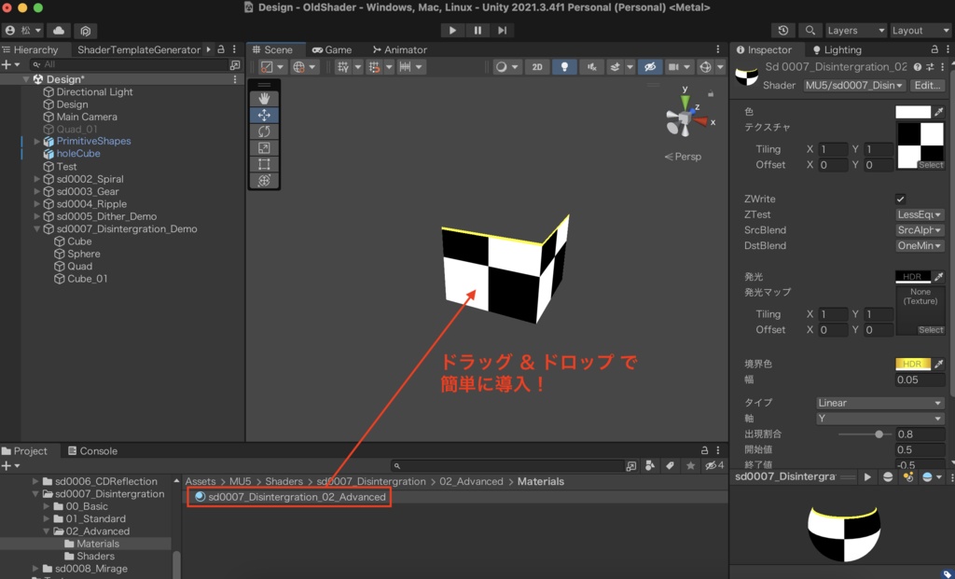Click the Unity Cloud collaborate icon
This screenshot has height=579, width=955.
point(58,30)
